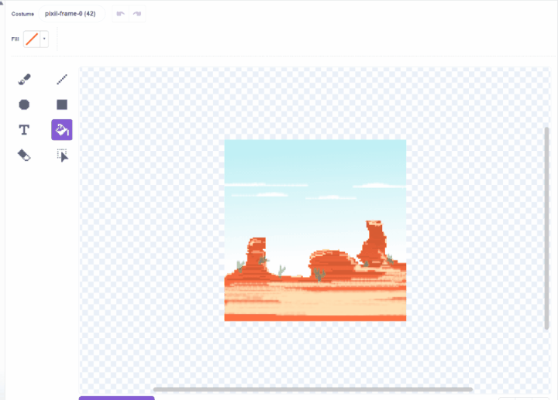Select the Rectangle tool
The height and width of the screenshot is (400, 558).
point(62,104)
